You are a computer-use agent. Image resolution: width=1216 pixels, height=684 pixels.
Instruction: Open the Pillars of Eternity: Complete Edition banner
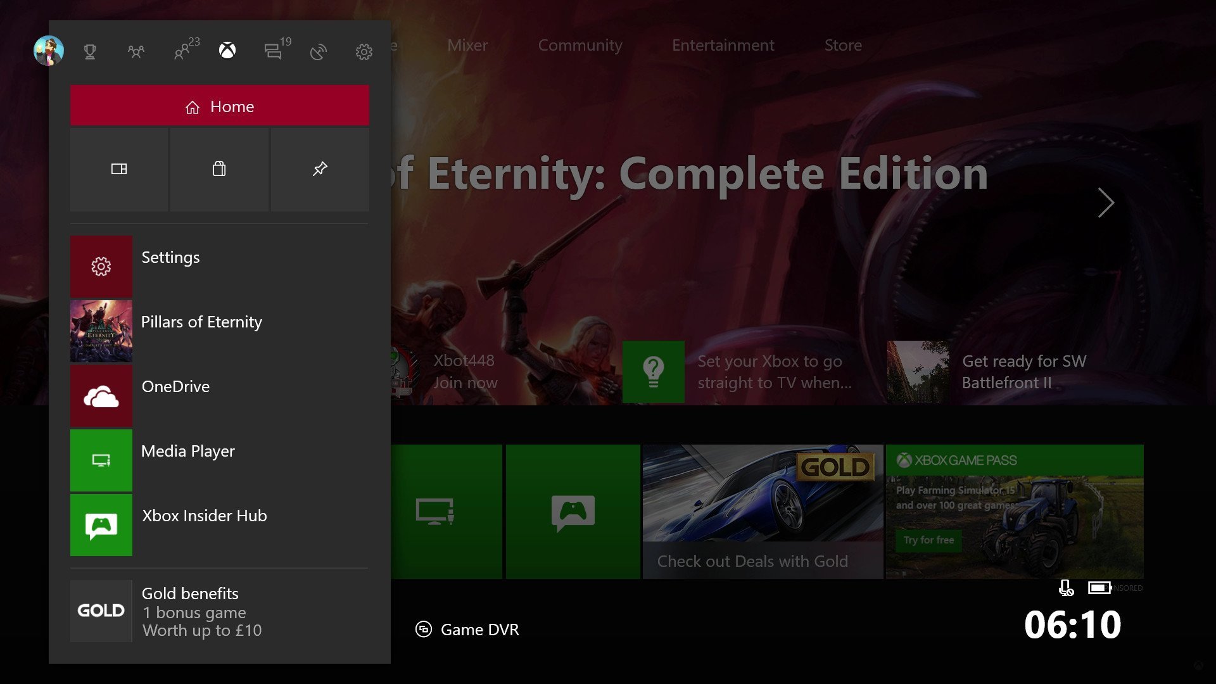(x=690, y=174)
